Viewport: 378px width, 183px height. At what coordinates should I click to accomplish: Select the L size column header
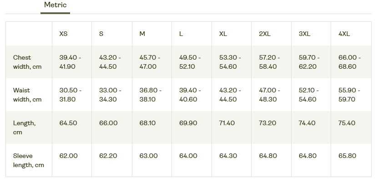click(181, 34)
